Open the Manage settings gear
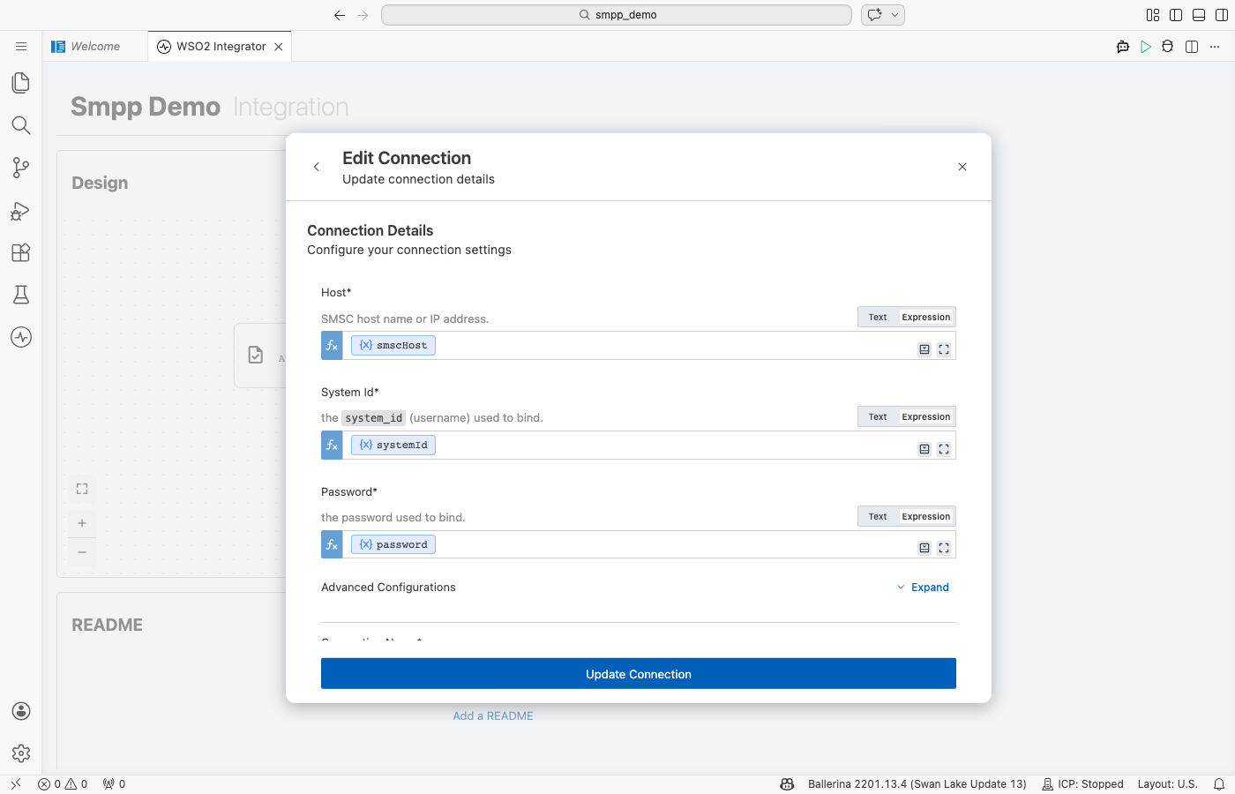 coord(21,753)
